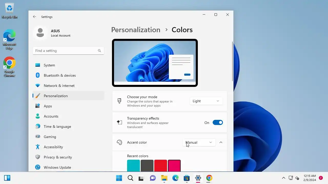The height and width of the screenshot is (184, 328).
Task: Turn off the Transparency effects switch
Action: pos(218,123)
